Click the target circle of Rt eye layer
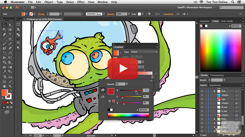This screenshot has width=245, height=137. pyautogui.click(x=236, y=107)
